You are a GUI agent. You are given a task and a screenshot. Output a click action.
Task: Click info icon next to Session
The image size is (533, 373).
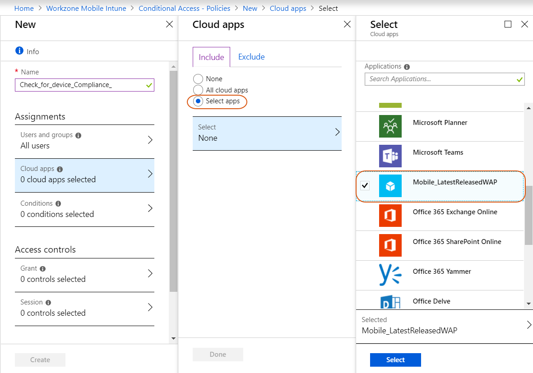[48, 302]
